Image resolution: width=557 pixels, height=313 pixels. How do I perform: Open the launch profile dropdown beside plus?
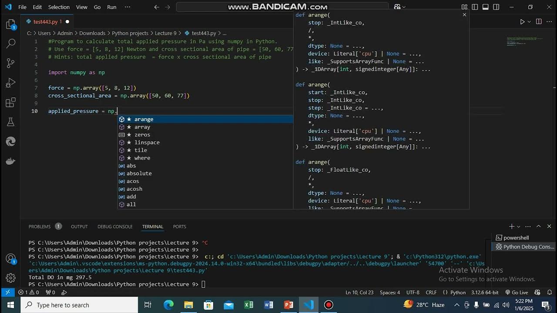coord(519,226)
